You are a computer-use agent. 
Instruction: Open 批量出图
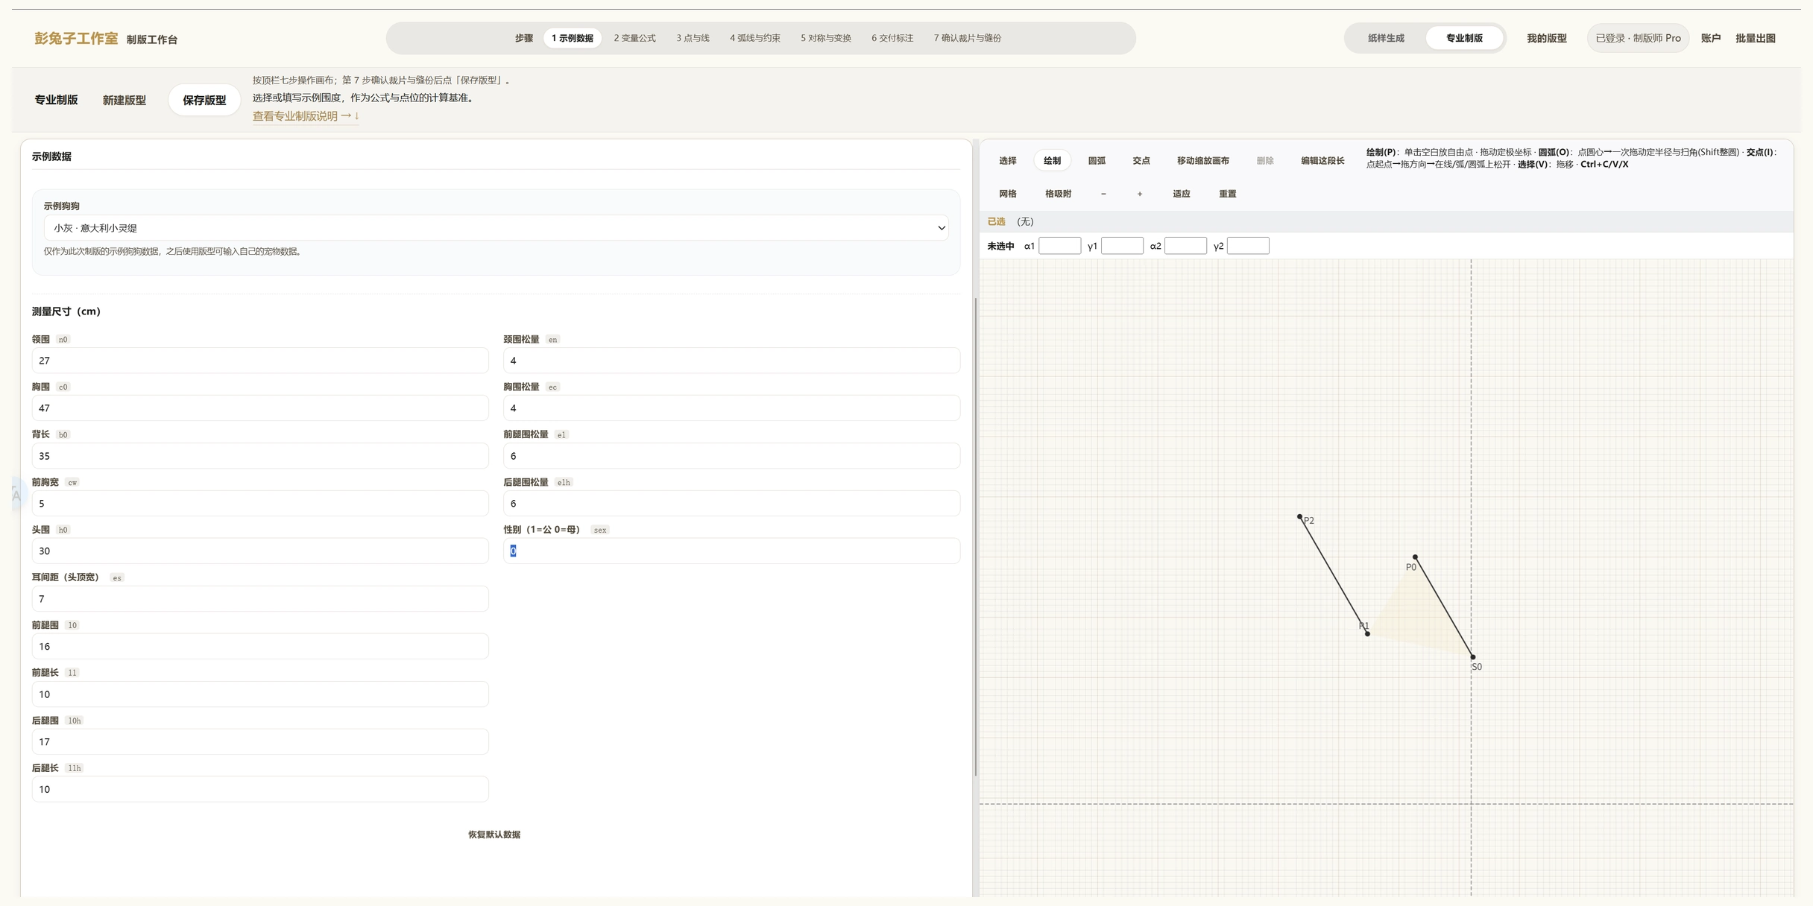[x=1755, y=38]
